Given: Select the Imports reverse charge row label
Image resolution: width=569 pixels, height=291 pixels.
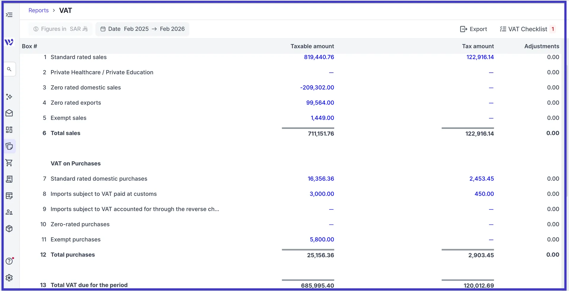Looking at the screenshot, I should tap(135, 209).
